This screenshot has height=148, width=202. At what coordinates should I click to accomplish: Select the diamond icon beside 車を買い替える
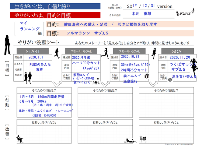(x=170, y=80)
